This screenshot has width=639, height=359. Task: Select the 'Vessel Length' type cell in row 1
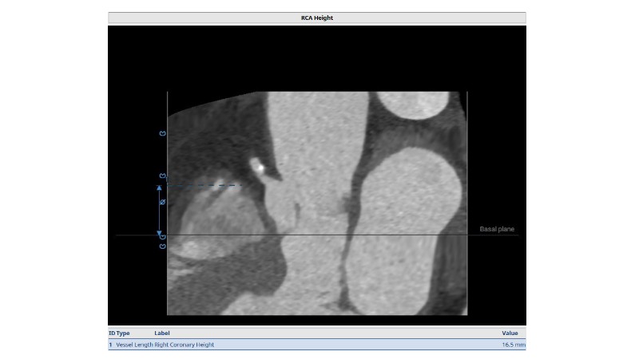tap(133, 345)
